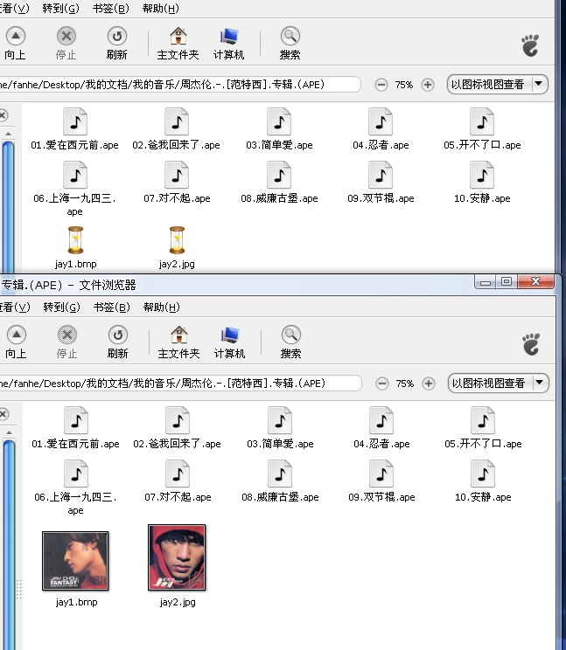
Task: Click location path field in lower window
Action: pyautogui.click(x=180, y=383)
